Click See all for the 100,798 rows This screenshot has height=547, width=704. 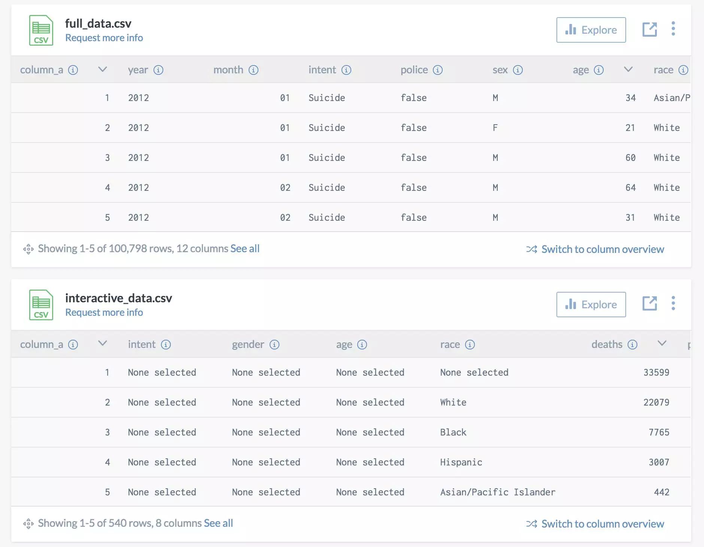[245, 248]
